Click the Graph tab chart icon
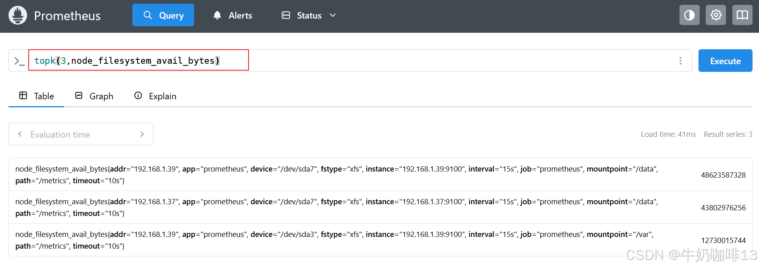The height and width of the screenshot is (268, 759). point(79,95)
